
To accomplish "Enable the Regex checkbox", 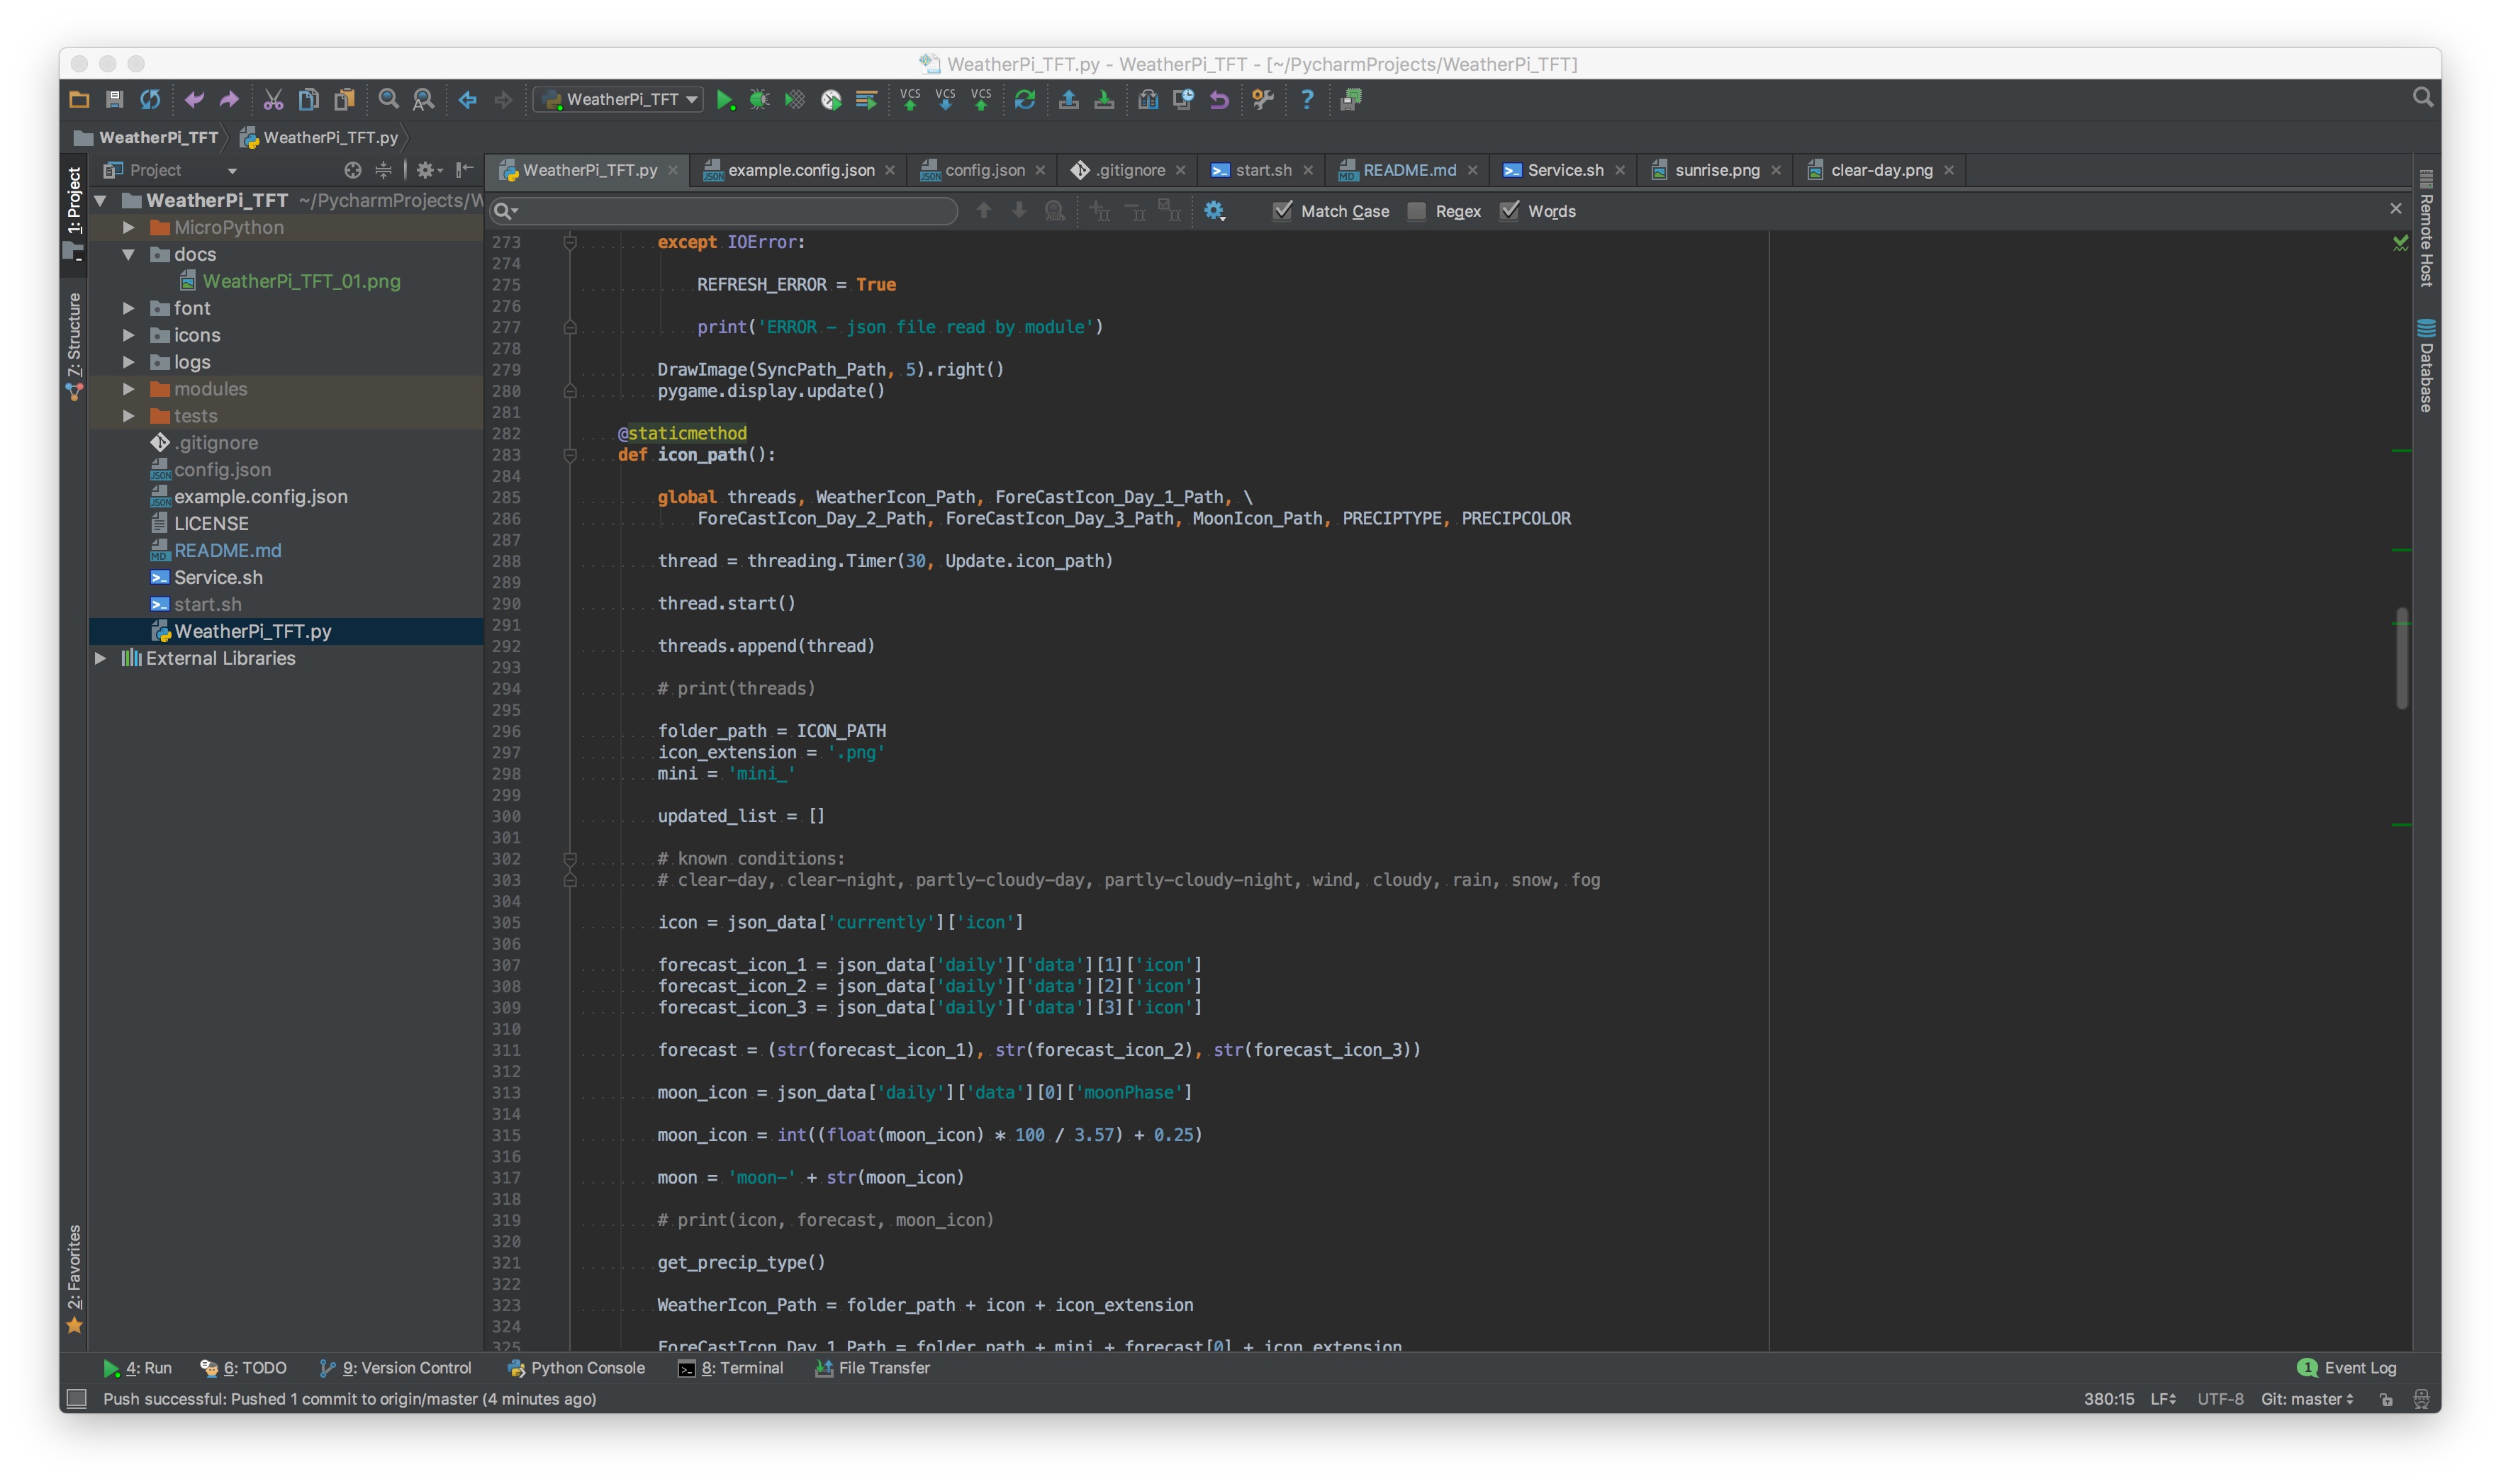I will (x=1416, y=211).
